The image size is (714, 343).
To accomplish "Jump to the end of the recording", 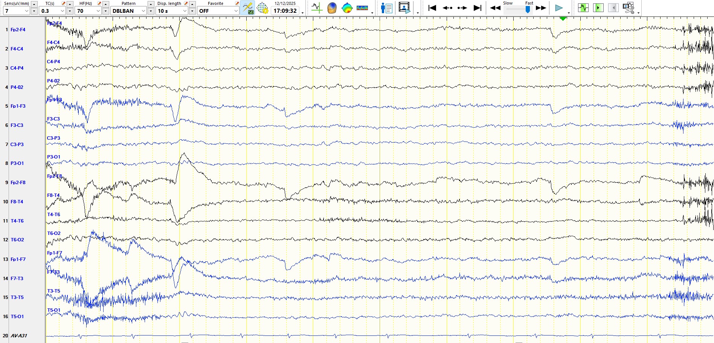I will click(x=478, y=8).
